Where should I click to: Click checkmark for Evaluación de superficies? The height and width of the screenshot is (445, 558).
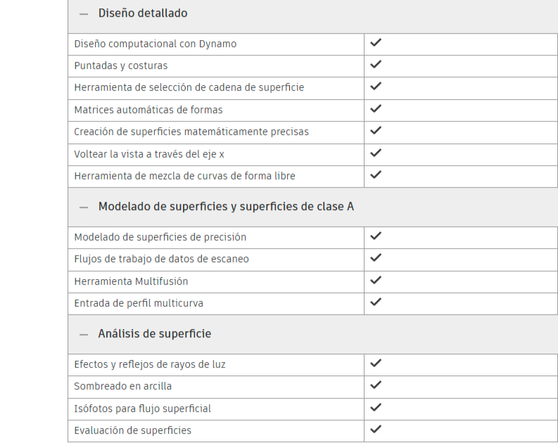tap(376, 429)
